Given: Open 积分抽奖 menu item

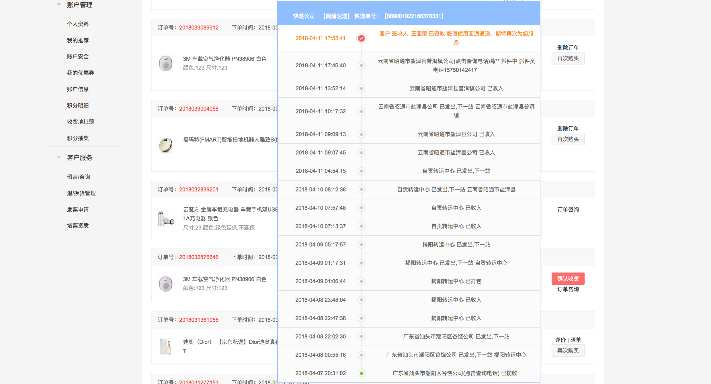Looking at the screenshot, I should tap(78, 138).
